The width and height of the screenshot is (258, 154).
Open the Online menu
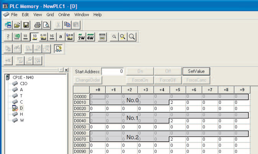coord(64,15)
